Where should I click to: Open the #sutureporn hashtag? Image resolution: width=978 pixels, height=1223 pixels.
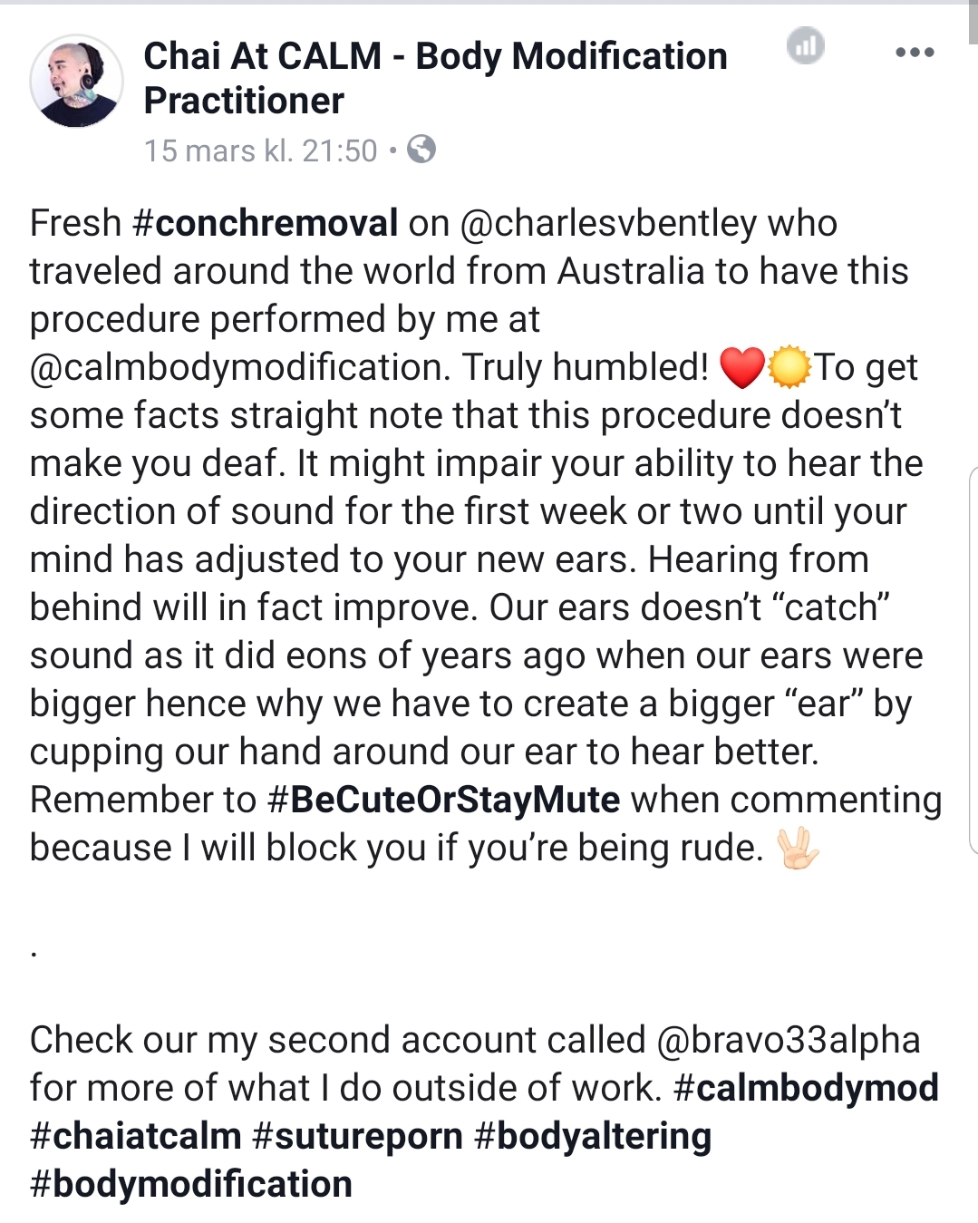coord(358,1136)
